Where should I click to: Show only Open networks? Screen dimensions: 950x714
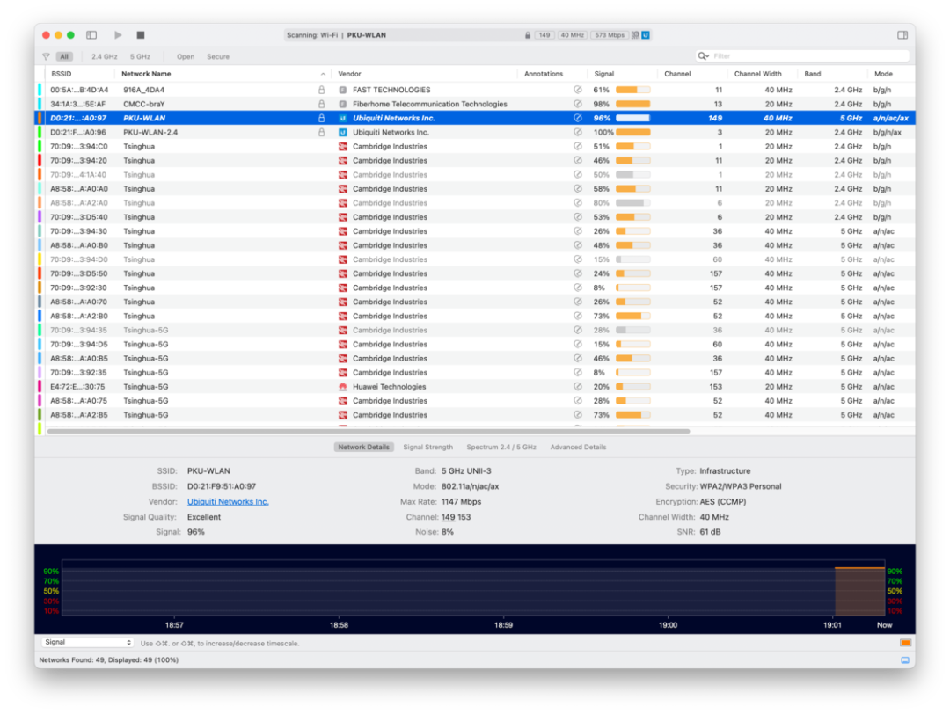(186, 56)
